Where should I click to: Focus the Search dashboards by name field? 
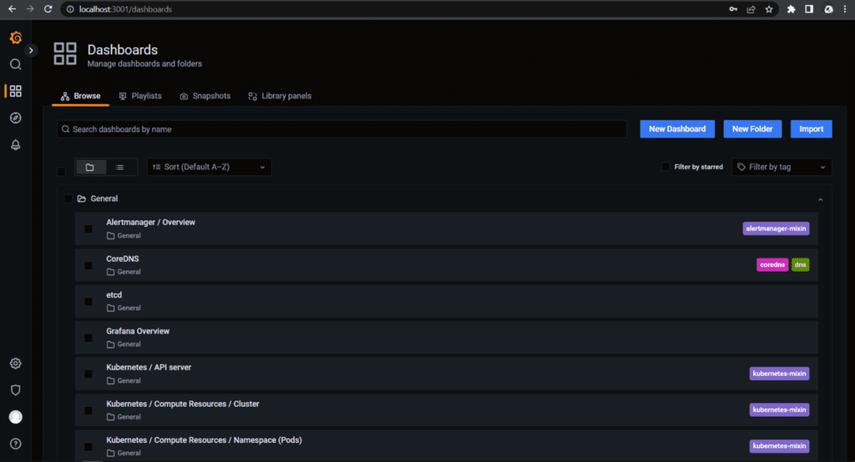tap(341, 129)
